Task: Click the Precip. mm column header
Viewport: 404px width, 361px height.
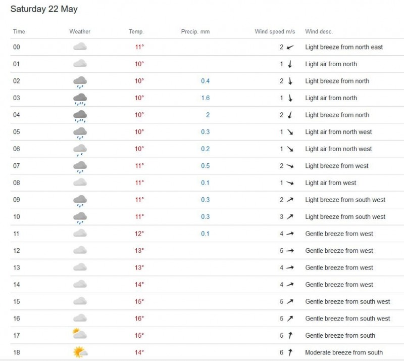Action: click(x=195, y=31)
